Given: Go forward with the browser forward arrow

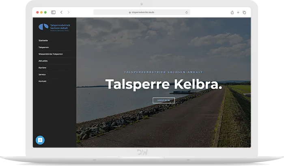Looking at the screenshot, I should coord(68,13).
